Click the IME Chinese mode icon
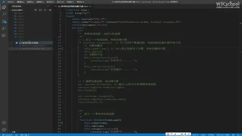This screenshot has height=136, width=242. (x=171, y=134)
